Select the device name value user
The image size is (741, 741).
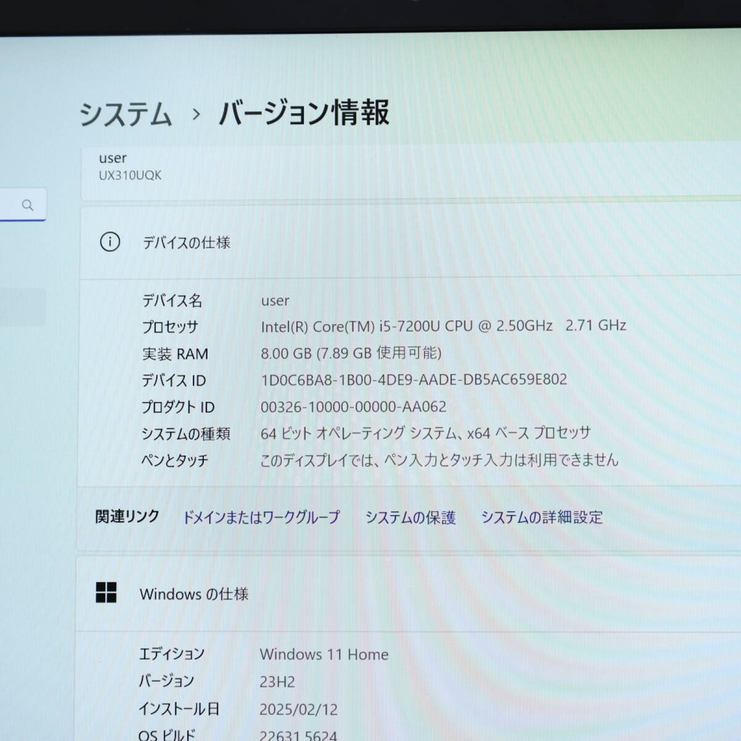point(275,301)
